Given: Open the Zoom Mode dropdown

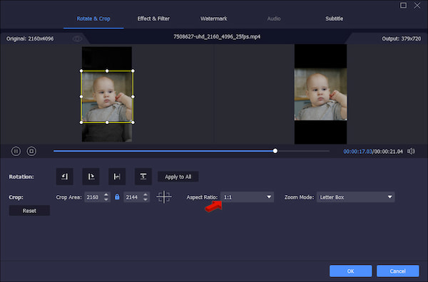Looking at the screenshot, I should tap(356, 197).
